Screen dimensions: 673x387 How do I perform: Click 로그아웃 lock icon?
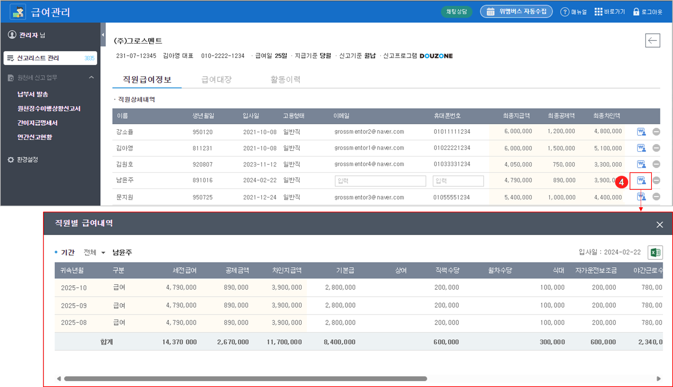point(636,12)
